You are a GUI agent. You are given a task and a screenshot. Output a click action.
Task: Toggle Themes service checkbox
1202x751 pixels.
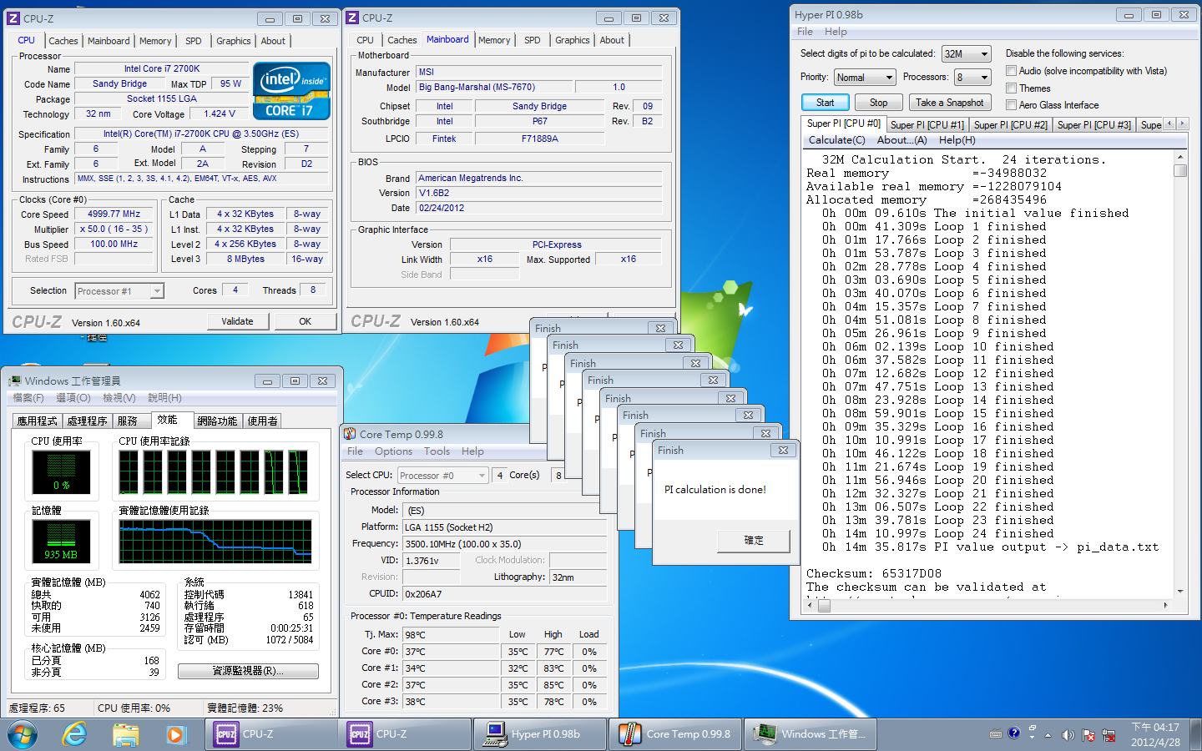point(1011,88)
